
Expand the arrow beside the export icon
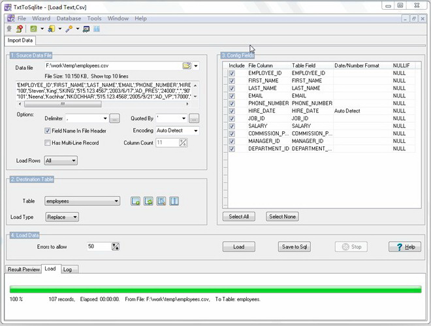point(59,29)
